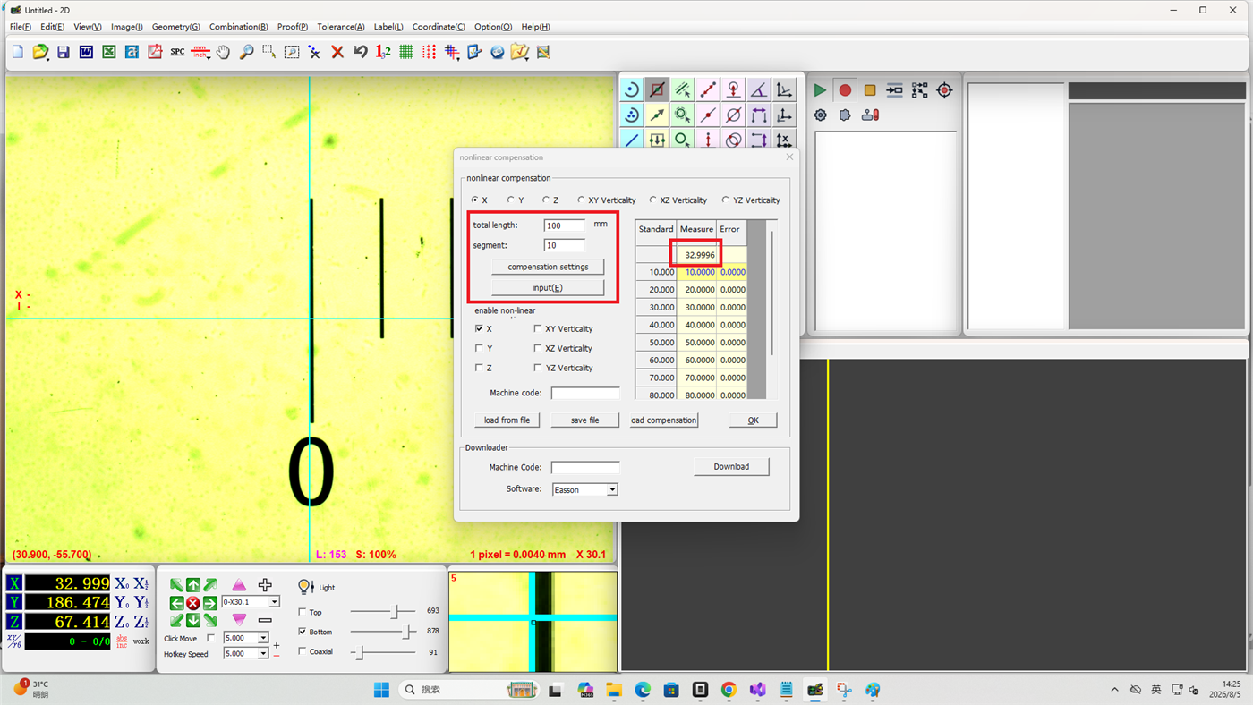
Task: Move stage using the green right arrow
Action: (210, 603)
